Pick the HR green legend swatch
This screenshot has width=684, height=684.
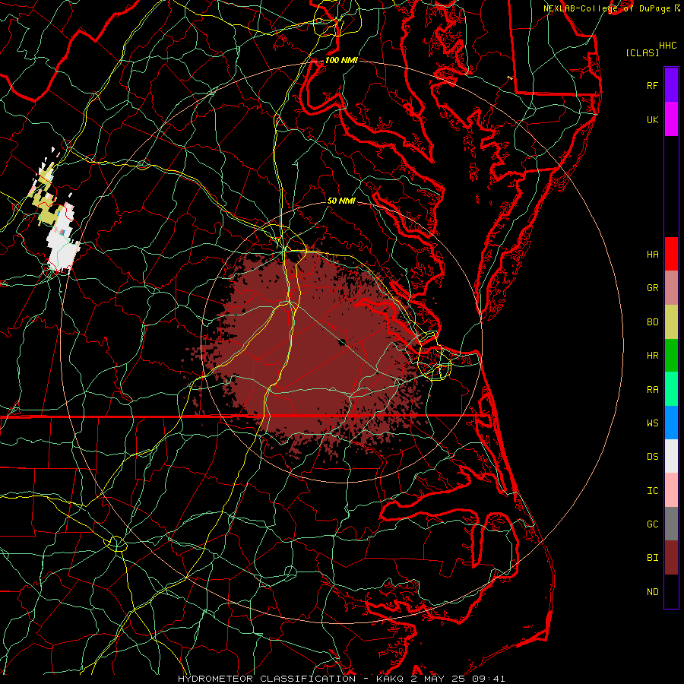pos(671,356)
